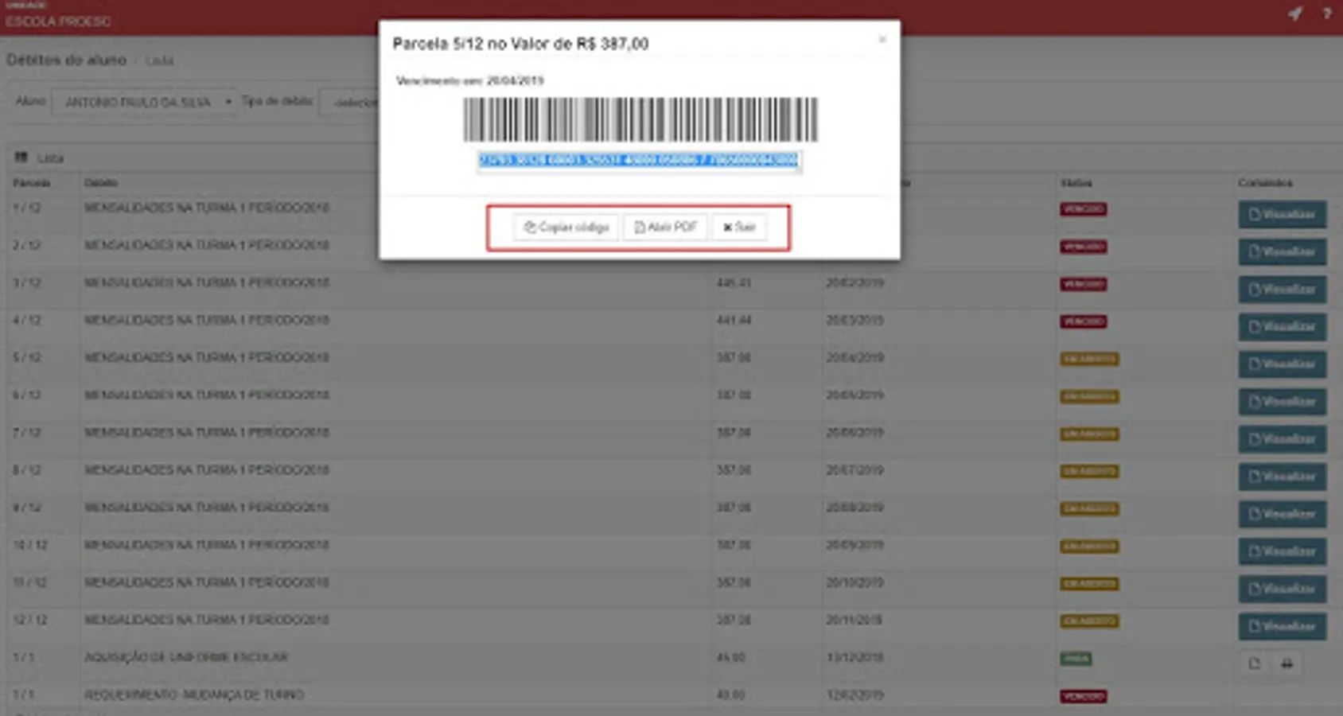Close the Parcela 5/12 dialog with the X
Screen dimensions: 1343x716
pyautogui.click(x=882, y=39)
